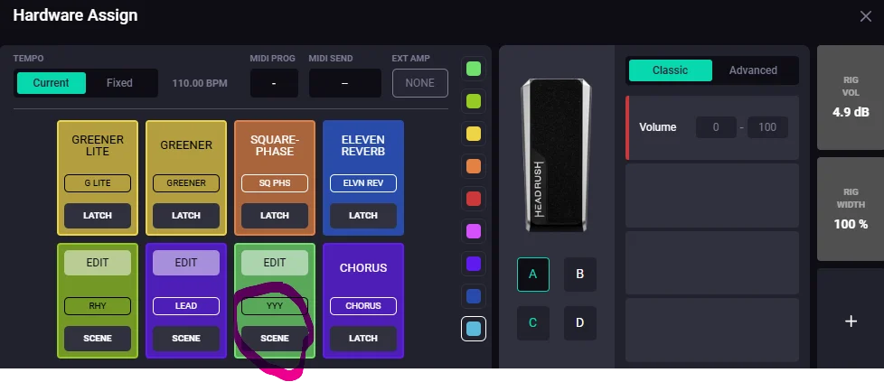The image size is (884, 382).
Task: Click the RIG VOL 4.9 dB tile
Action: click(851, 98)
